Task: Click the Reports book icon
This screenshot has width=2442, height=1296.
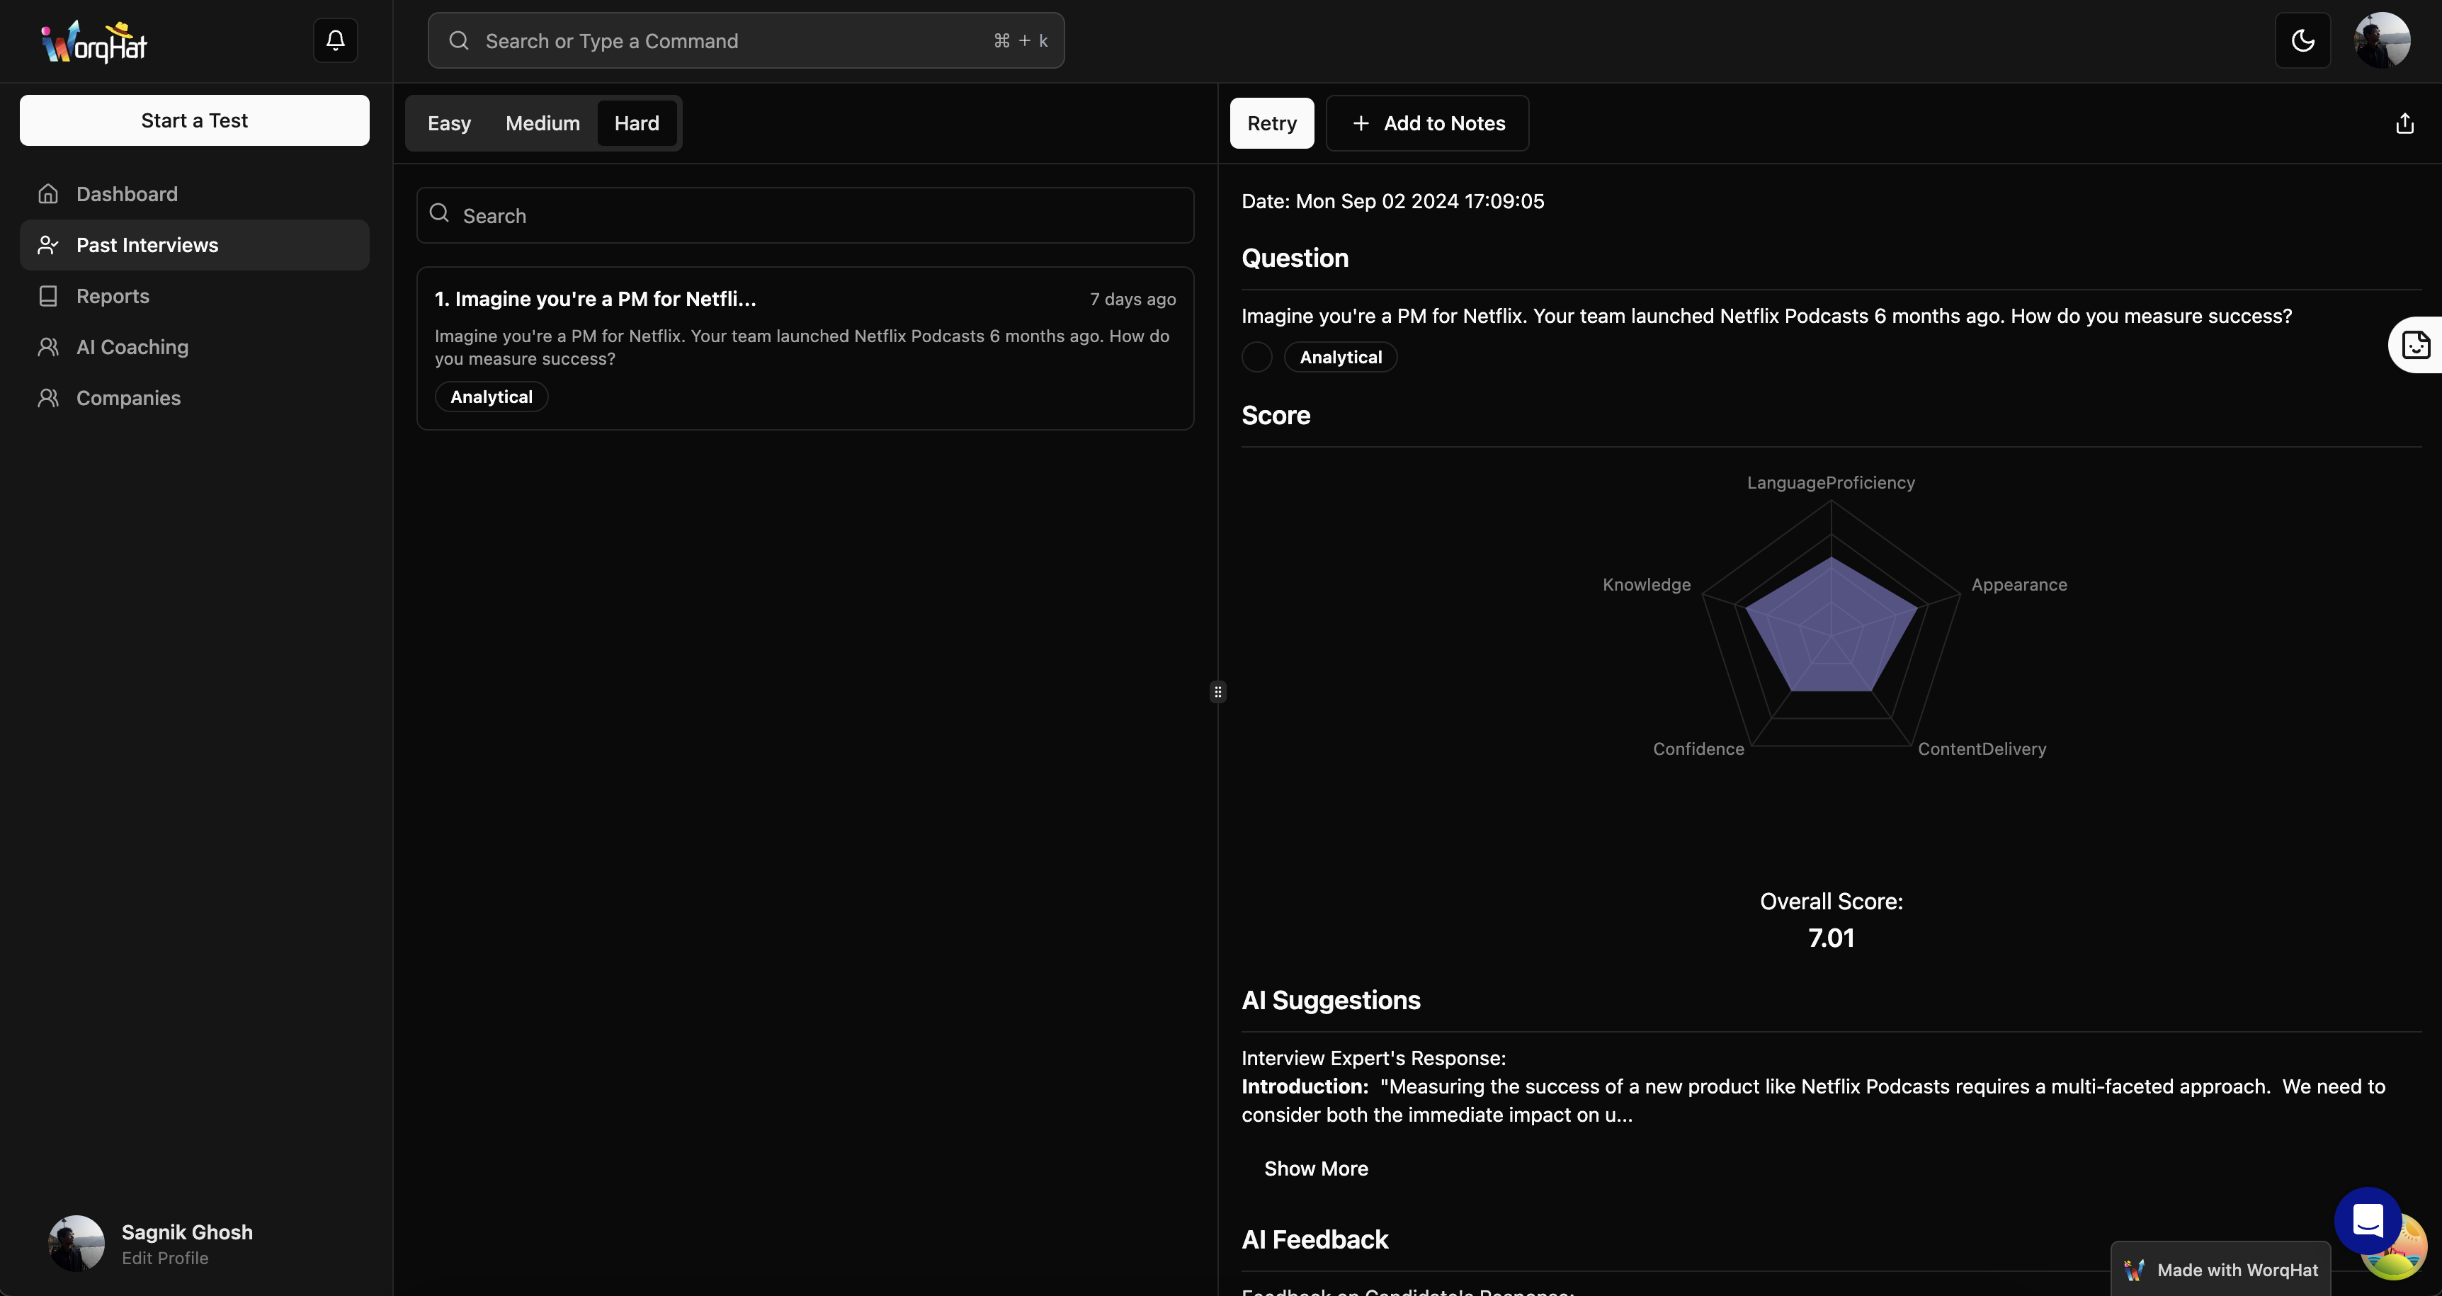Action: [48, 296]
